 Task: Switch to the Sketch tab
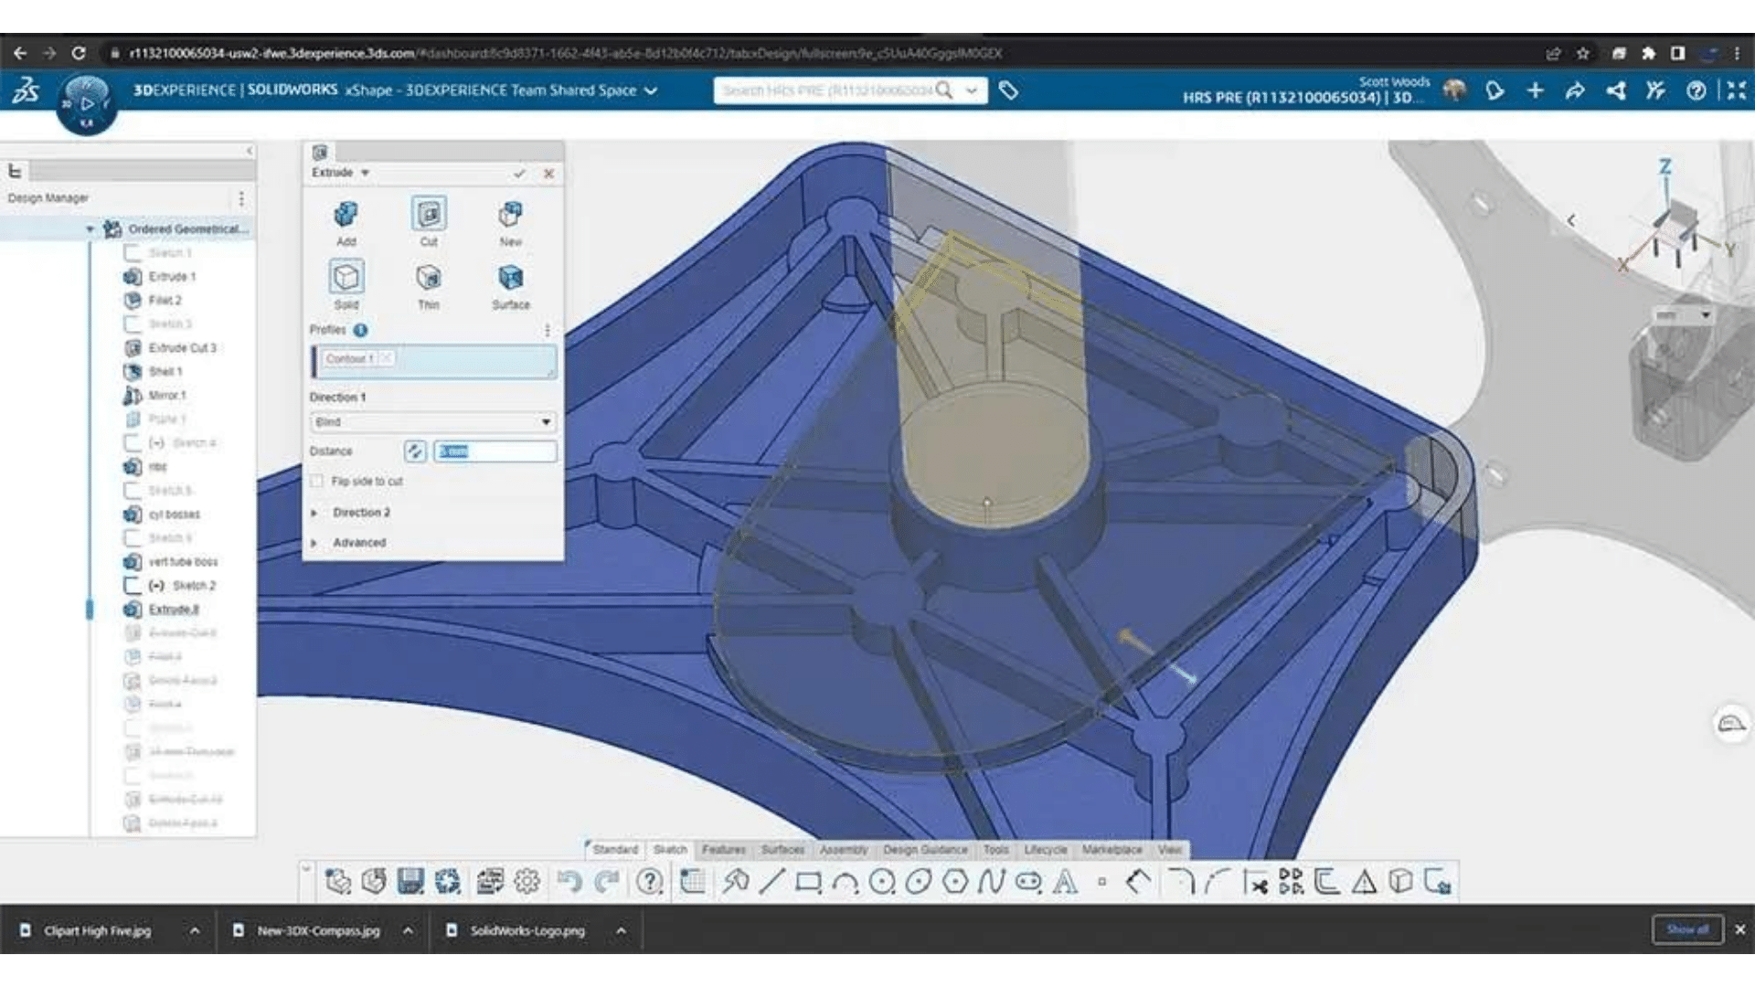pyautogui.click(x=670, y=850)
